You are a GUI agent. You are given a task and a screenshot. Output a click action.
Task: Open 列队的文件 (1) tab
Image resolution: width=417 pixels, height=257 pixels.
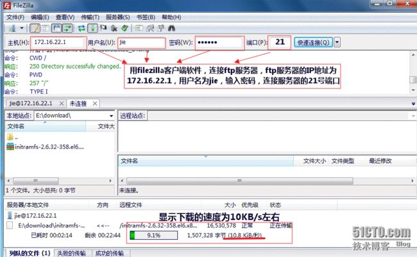coord(30,253)
